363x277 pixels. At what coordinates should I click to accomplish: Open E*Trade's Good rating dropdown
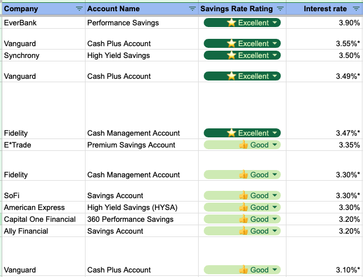coord(275,145)
